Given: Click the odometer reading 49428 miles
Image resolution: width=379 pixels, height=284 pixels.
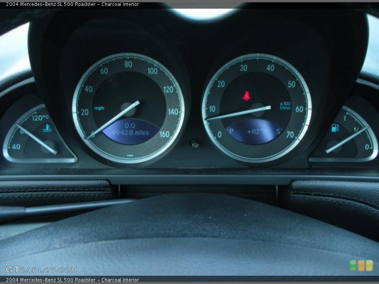Looking at the screenshot, I should pos(130,133).
